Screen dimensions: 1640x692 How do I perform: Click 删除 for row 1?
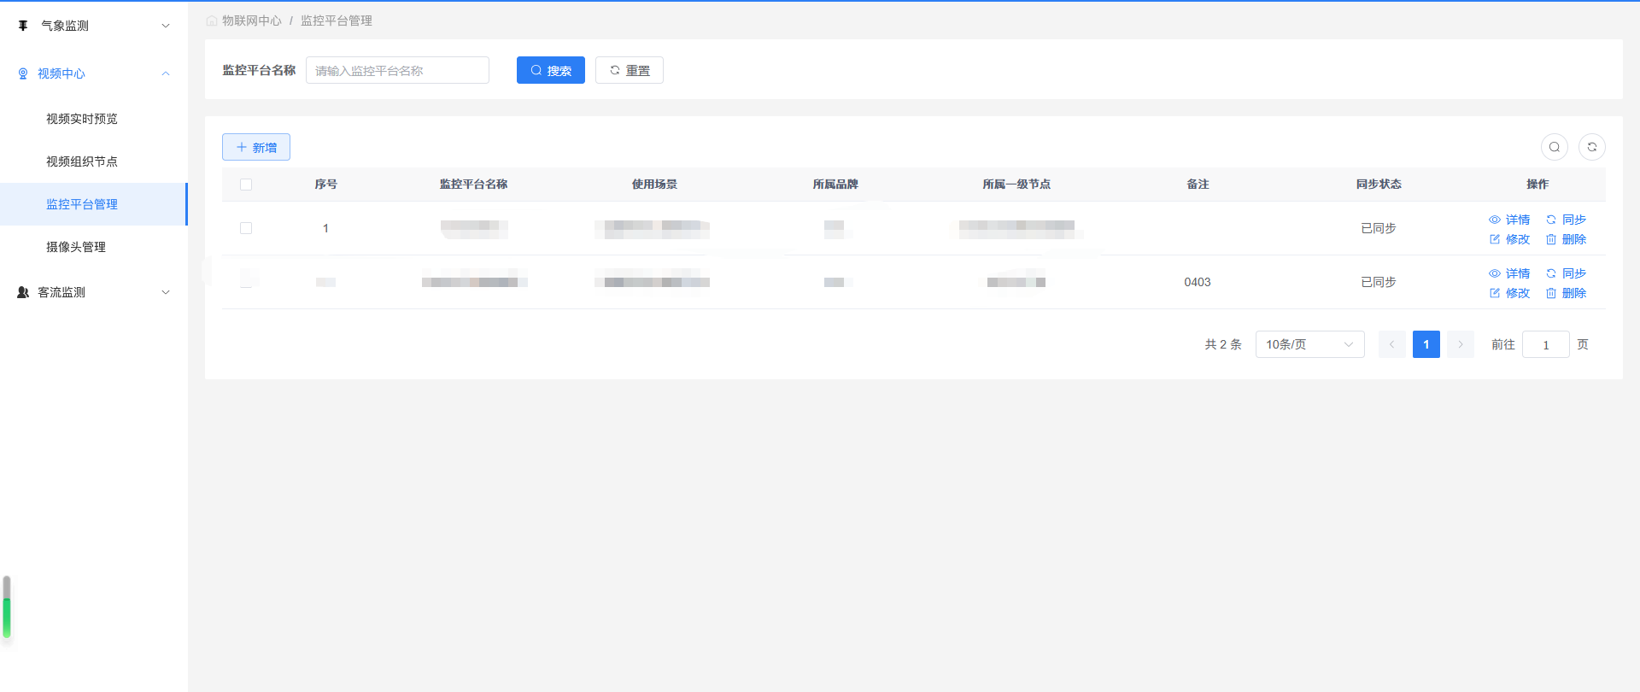point(1566,239)
